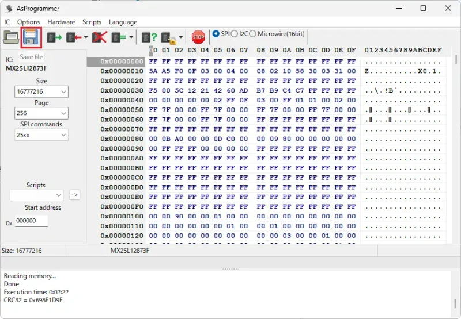Viewport: 461px width, 319px height.
Task: Click the Verify IC equals-sign icon
Action: point(119,37)
